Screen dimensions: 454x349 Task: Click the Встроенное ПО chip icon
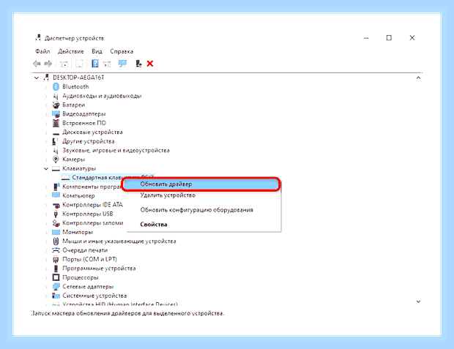click(x=56, y=123)
